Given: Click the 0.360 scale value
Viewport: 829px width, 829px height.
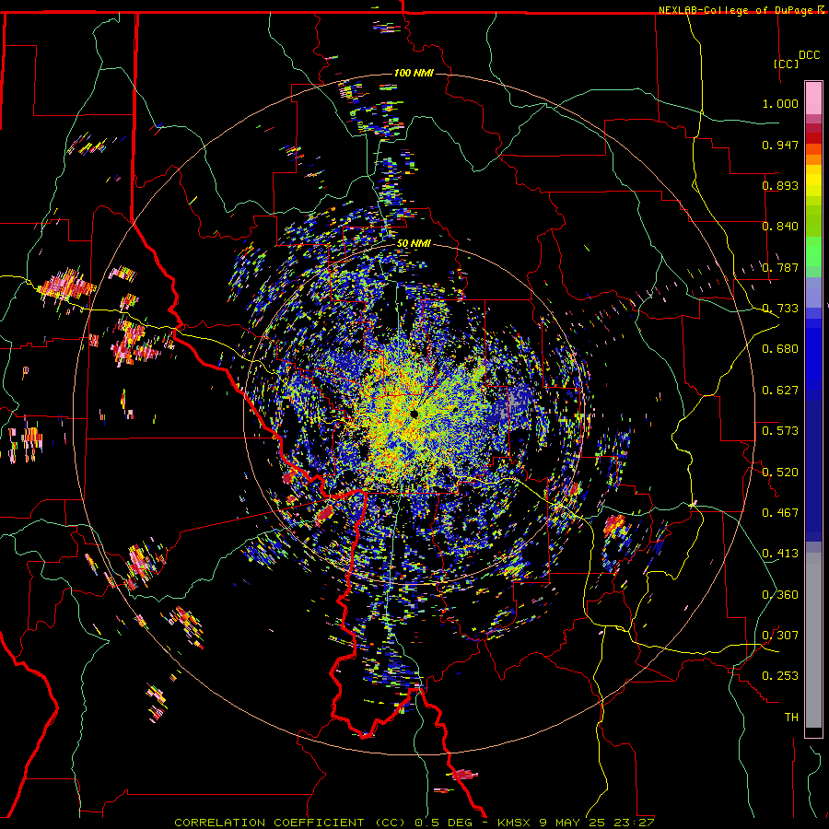Looking at the screenshot, I should tap(780, 595).
